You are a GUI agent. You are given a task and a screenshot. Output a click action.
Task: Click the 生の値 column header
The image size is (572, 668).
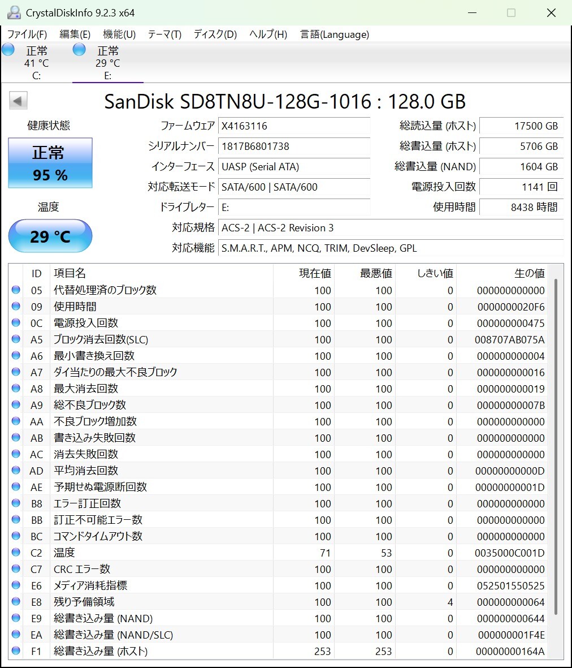coord(529,273)
